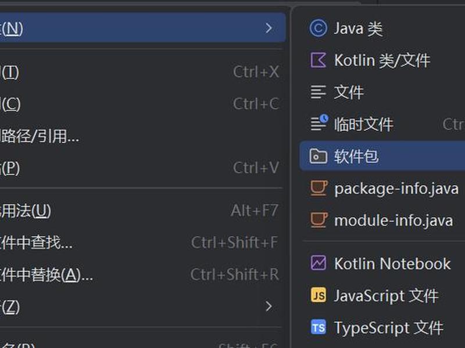Open the highlighted (N) new menu item
Screen dimensions: 465x348
pyautogui.click(x=143, y=27)
